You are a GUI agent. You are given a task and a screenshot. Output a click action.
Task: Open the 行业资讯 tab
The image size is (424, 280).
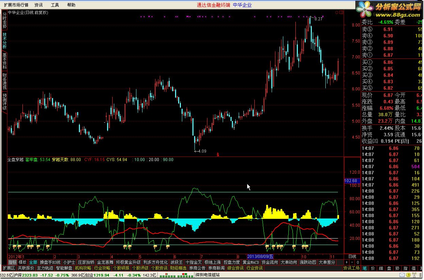coord(254,268)
